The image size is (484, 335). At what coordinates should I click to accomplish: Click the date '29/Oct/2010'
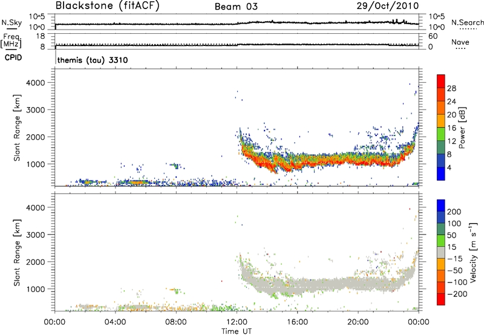[388, 6]
